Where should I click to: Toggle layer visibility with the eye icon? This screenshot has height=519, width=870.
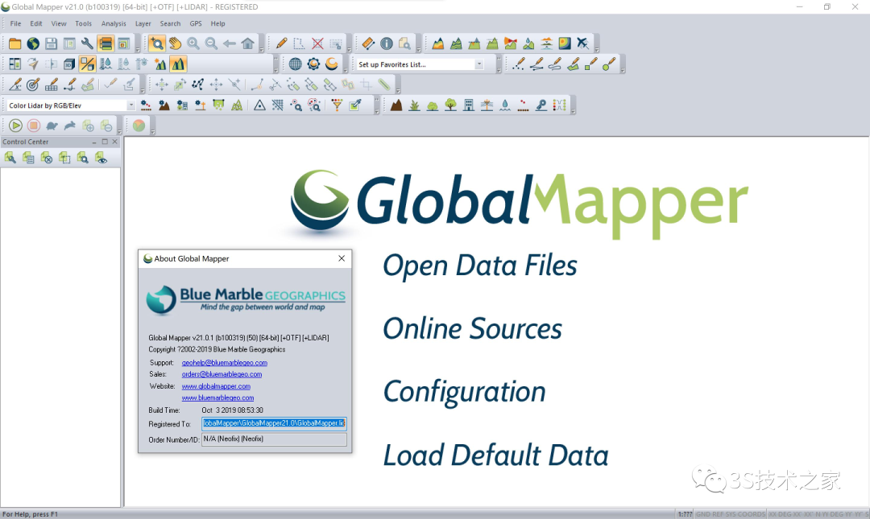click(x=100, y=158)
